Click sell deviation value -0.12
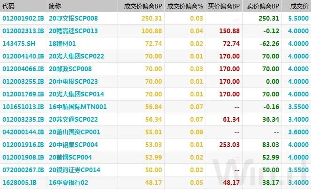311x190 pixels. 271,31
